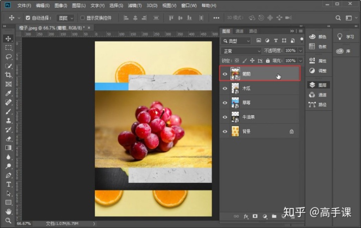
Task: Filter layers by pixel layer icon
Action: pyautogui.click(x=259, y=41)
